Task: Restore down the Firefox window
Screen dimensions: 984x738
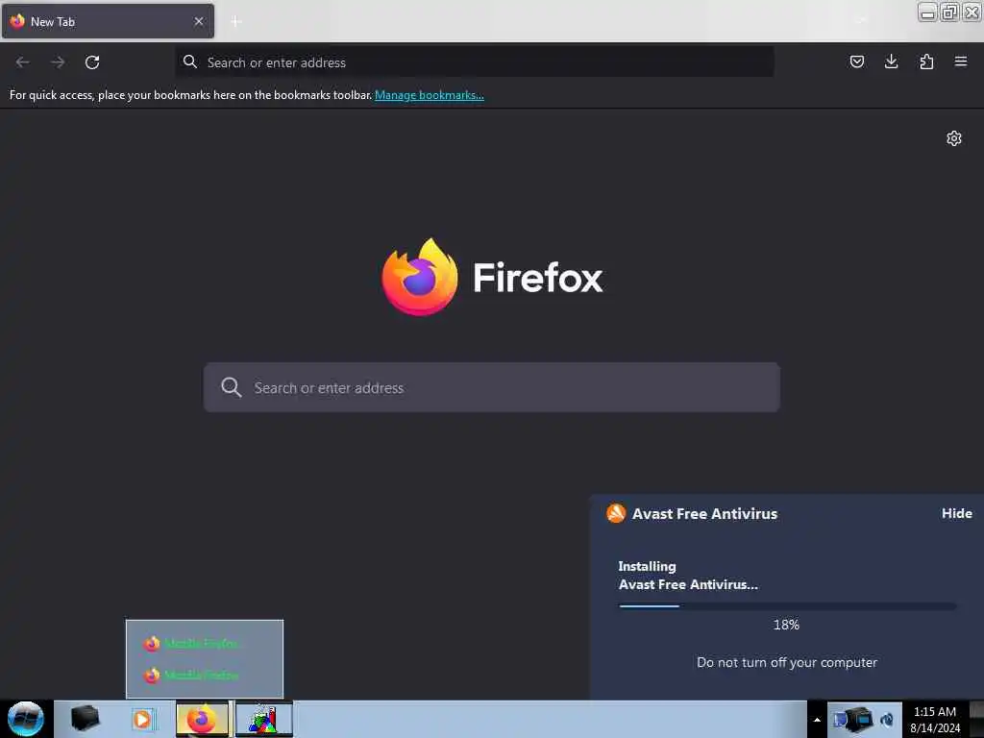Action: (x=949, y=12)
